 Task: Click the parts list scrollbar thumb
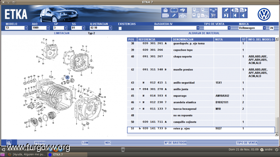(x=276, y=125)
